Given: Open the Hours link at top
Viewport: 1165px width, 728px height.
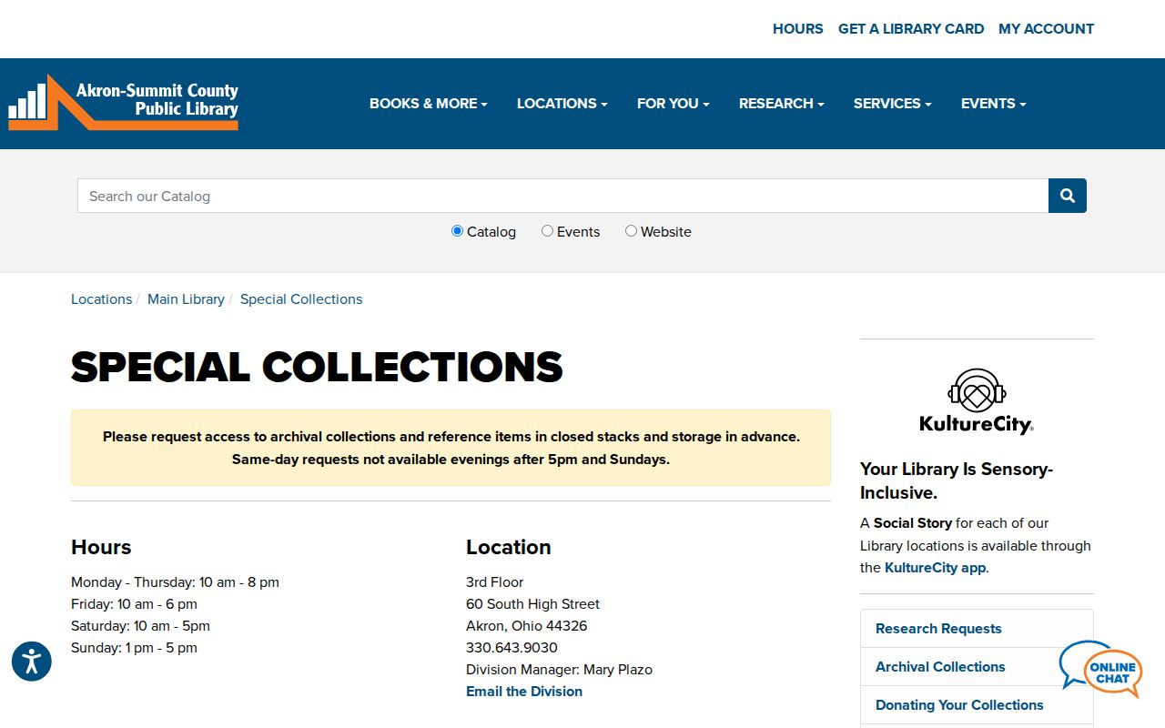Looking at the screenshot, I should tap(798, 29).
